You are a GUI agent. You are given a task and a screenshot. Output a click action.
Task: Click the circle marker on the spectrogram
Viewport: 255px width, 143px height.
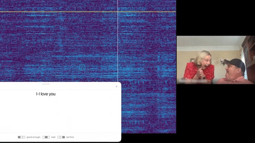[x=82, y=67]
